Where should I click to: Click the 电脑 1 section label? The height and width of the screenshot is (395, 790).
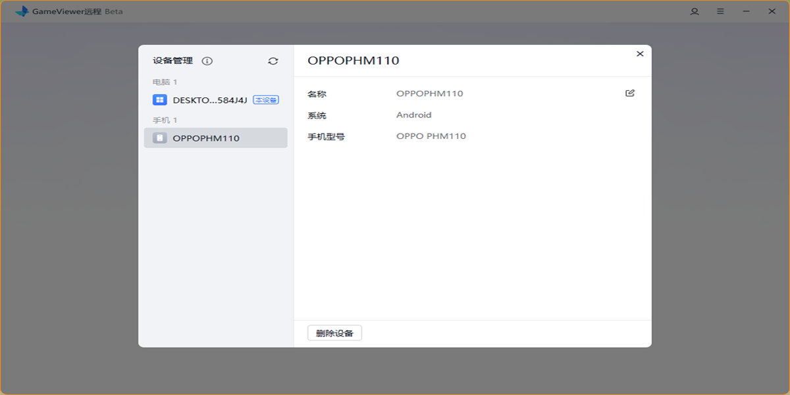[x=165, y=82]
